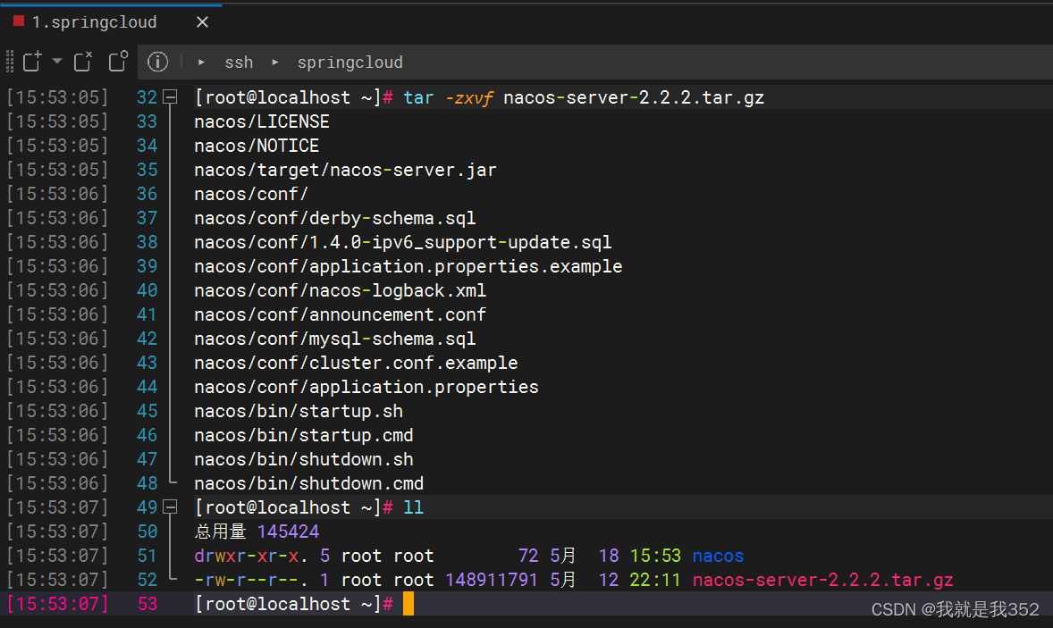Click nacos/conf/derby-schema.sql line
The image size is (1053, 628).
coord(335,219)
